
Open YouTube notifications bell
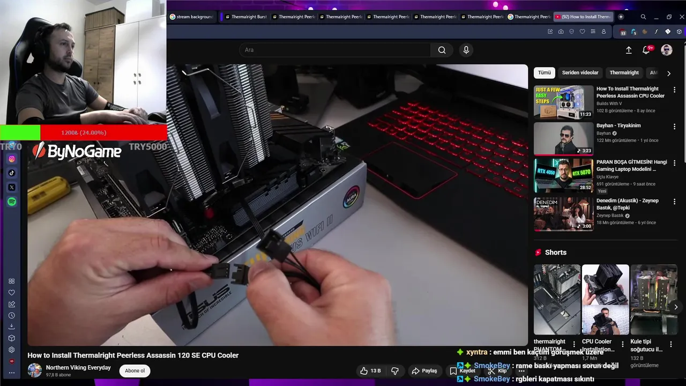click(646, 50)
